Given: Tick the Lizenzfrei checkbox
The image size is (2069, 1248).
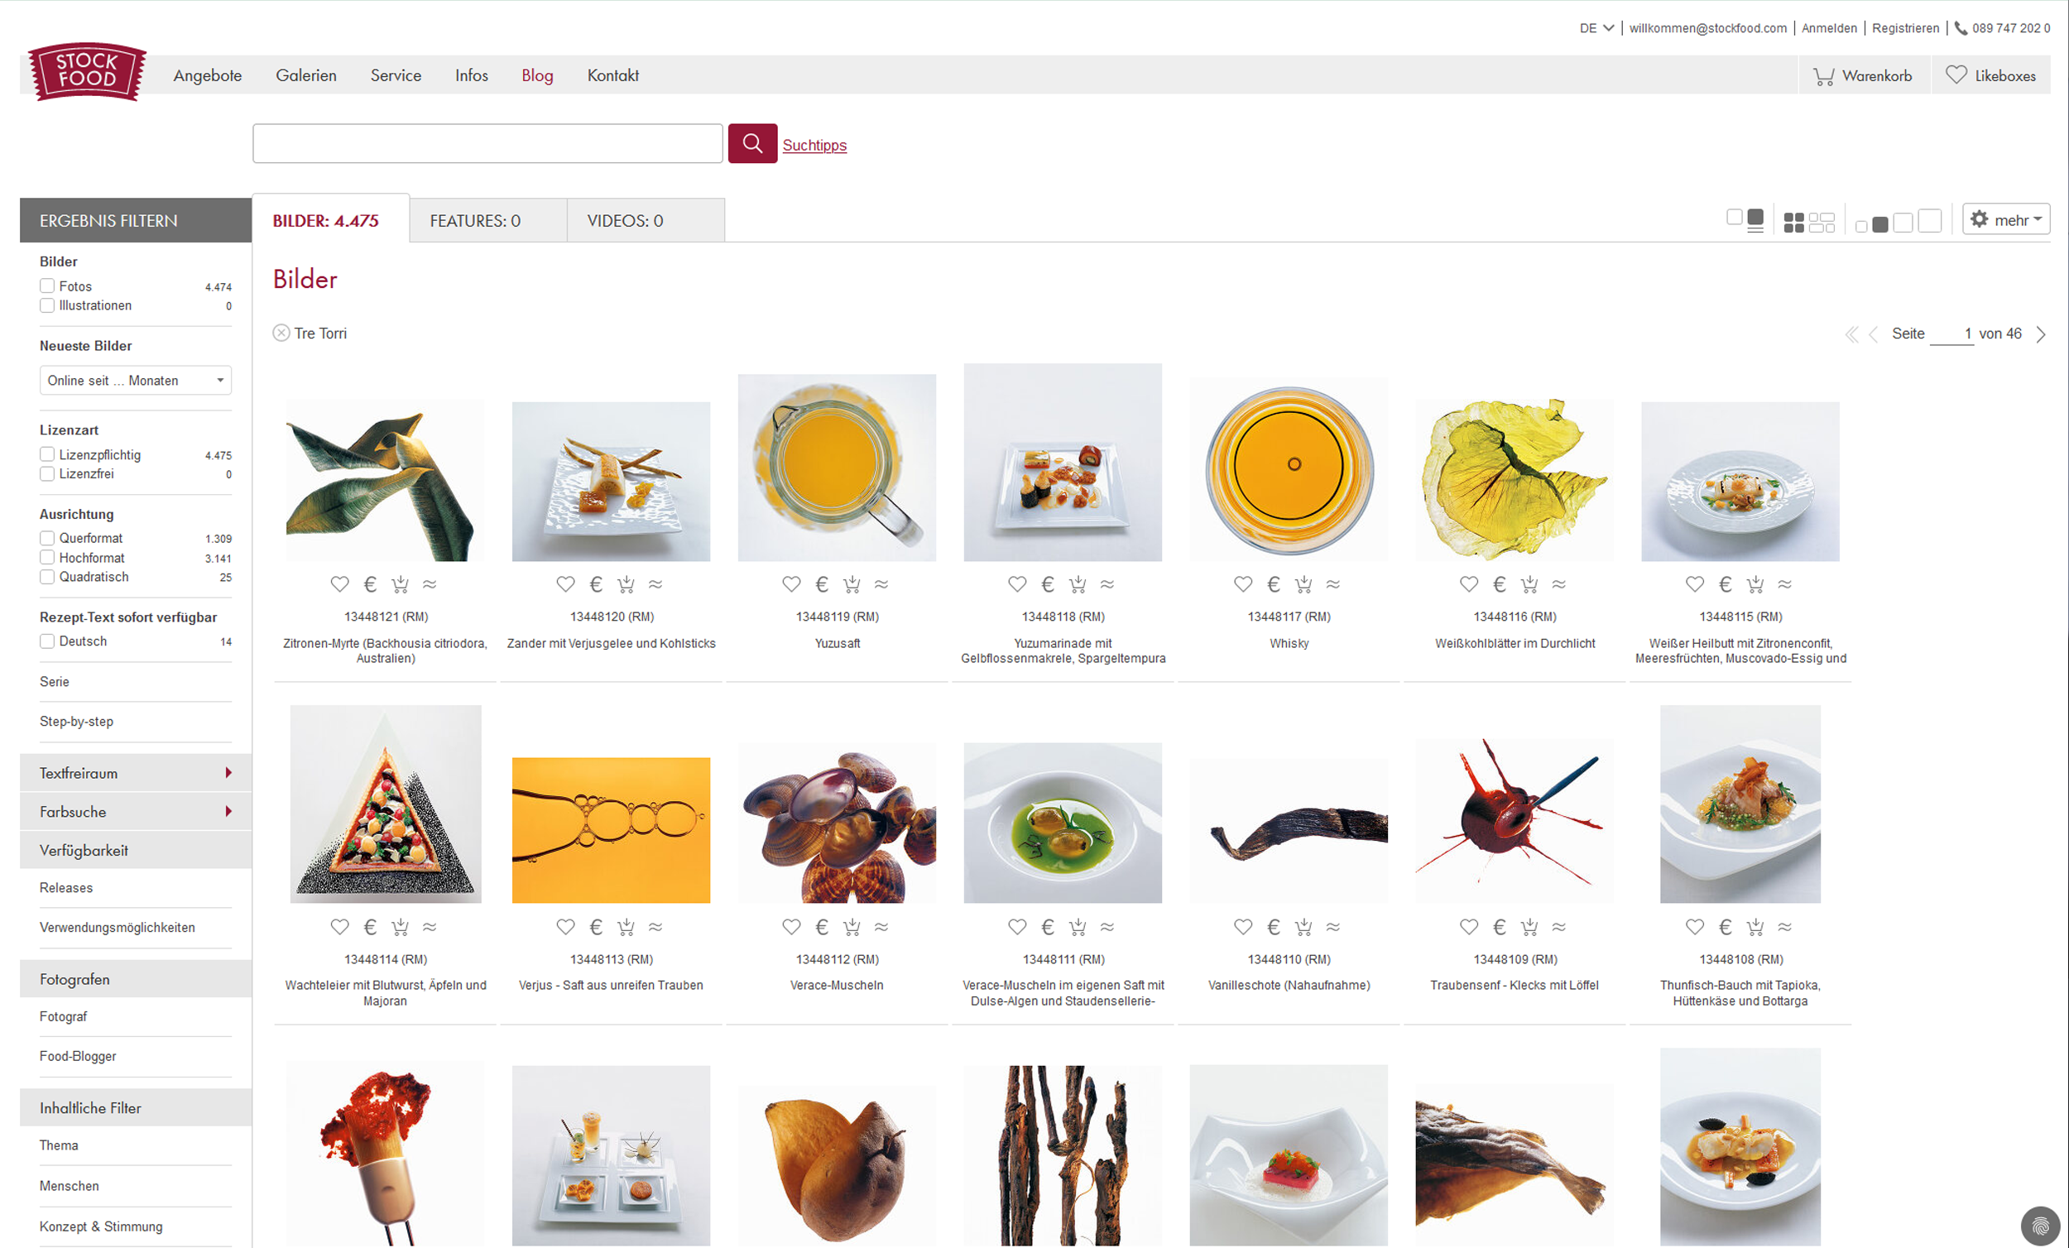Looking at the screenshot, I should tap(47, 473).
